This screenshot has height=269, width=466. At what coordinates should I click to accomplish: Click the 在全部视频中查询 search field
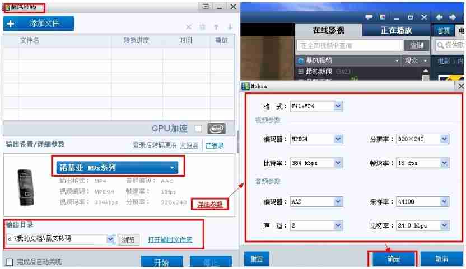point(349,45)
